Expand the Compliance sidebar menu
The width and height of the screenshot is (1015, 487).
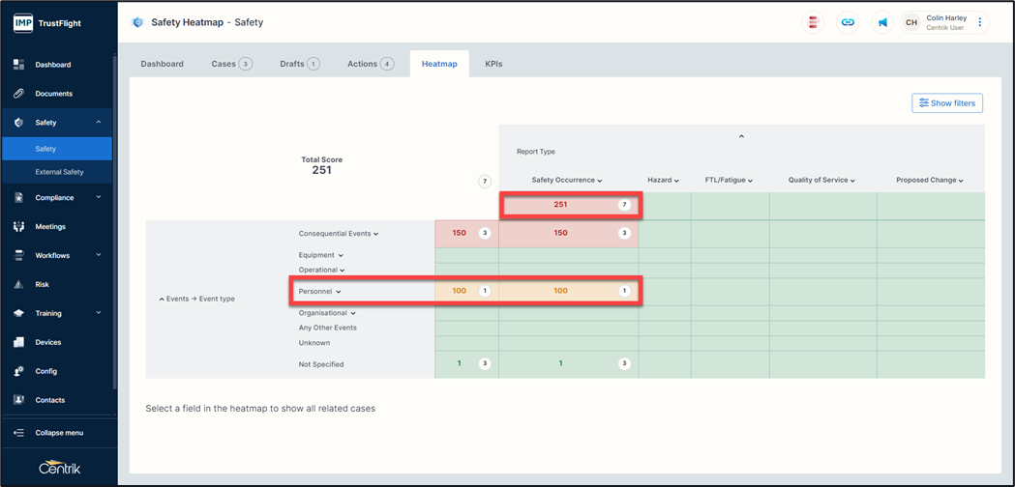click(98, 198)
